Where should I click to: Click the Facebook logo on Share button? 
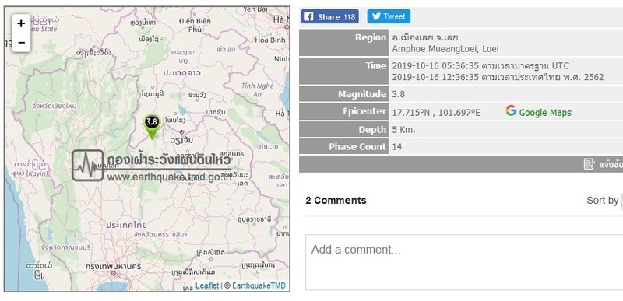coord(308,16)
